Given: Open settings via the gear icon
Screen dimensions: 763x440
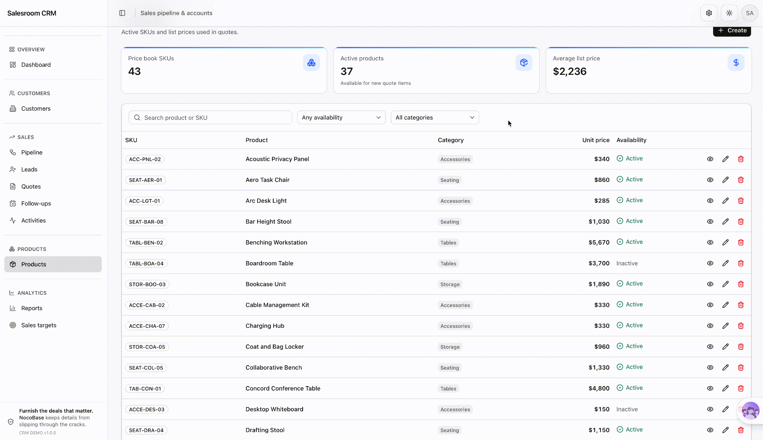Looking at the screenshot, I should tap(709, 13).
